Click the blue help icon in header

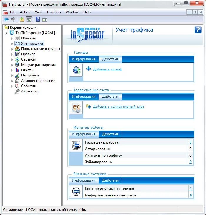tap(198, 30)
